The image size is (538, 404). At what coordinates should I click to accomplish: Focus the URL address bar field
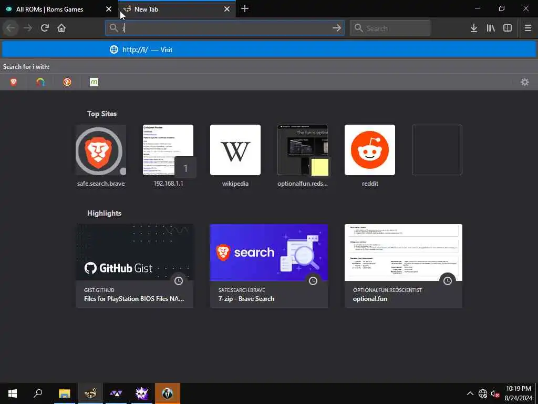pyautogui.click(x=225, y=28)
